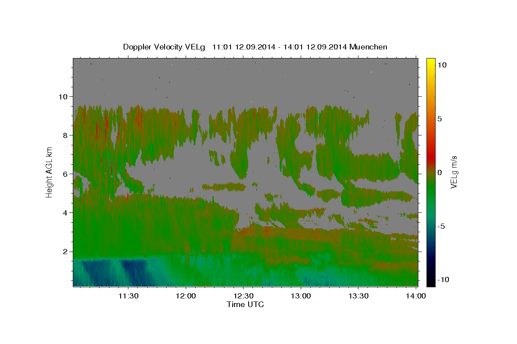Click the colorbar label '10' at top
This screenshot has width=517, height=344.
click(442, 65)
